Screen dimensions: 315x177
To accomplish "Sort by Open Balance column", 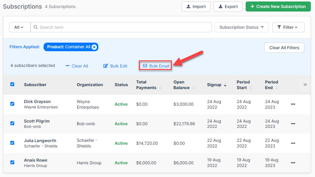I will point(194,88).
